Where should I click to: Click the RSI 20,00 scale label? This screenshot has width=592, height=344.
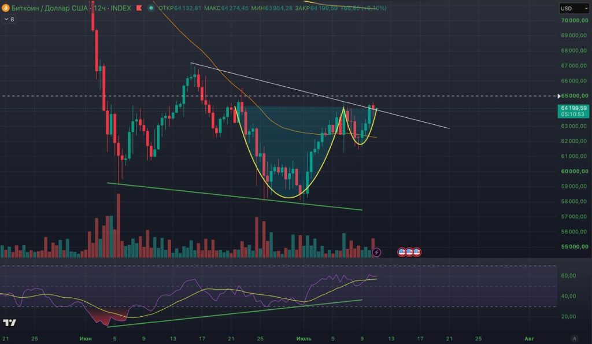(x=568, y=316)
